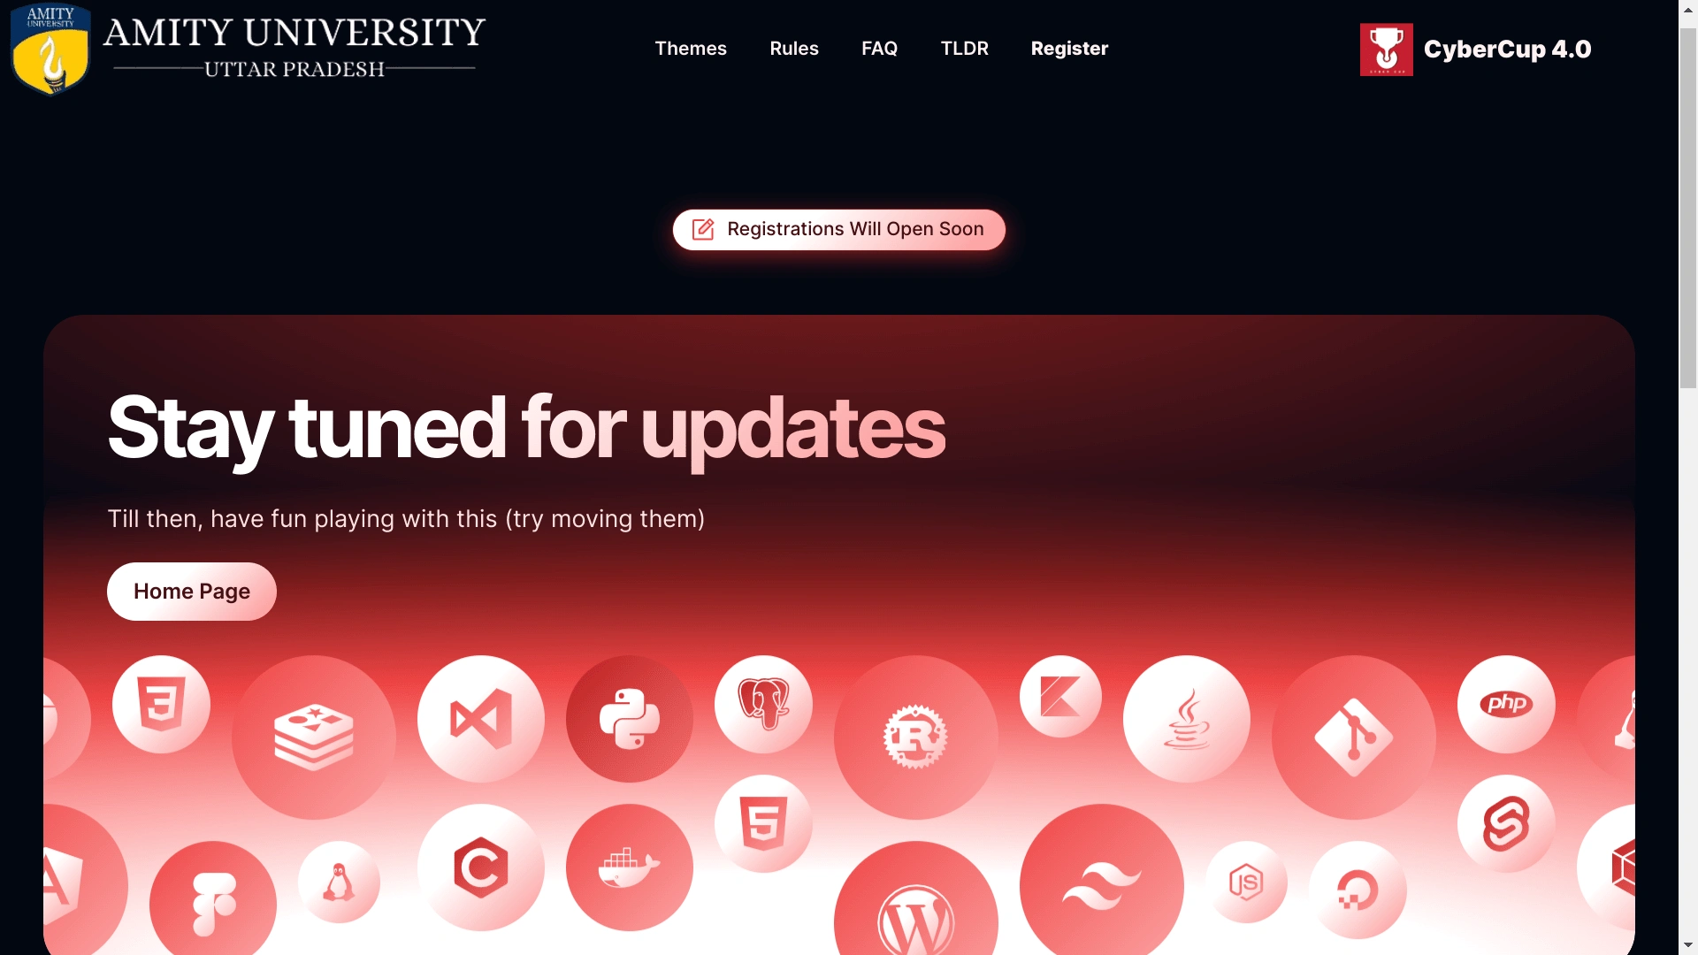The height and width of the screenshot is (955, 1698).
Task: Click the Registrations Will Open Soon button
Action: pos(838,228)
